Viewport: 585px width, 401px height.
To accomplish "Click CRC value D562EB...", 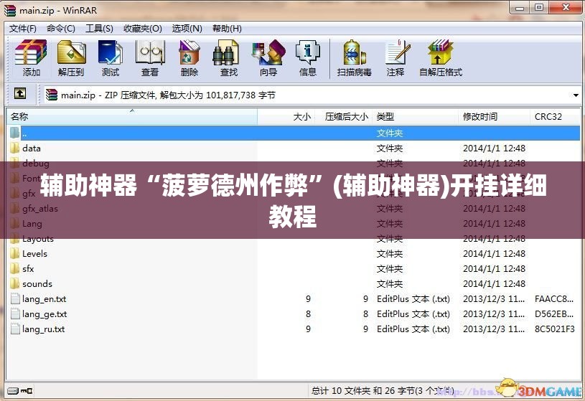I will click(554, 314).
